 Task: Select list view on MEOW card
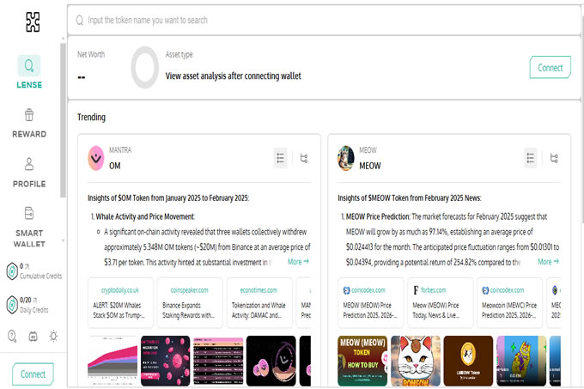point(531,158)
